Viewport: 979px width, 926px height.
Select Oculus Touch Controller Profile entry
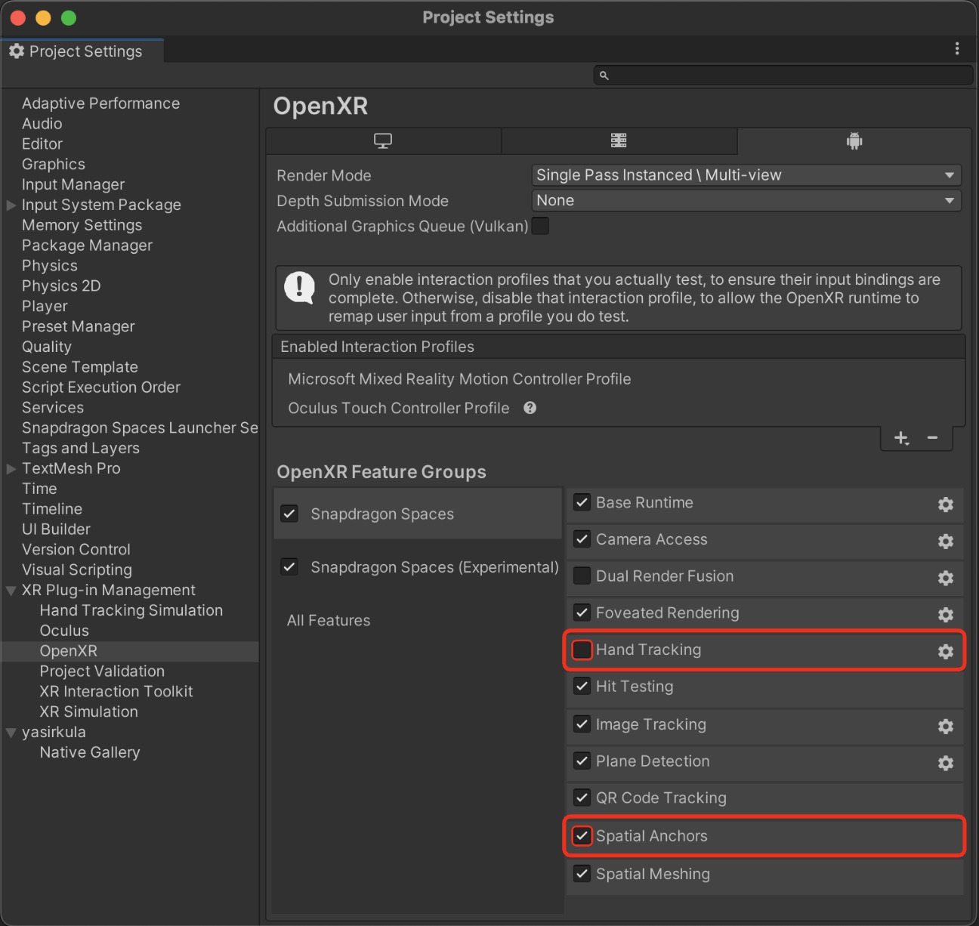[x=399, y=408]
